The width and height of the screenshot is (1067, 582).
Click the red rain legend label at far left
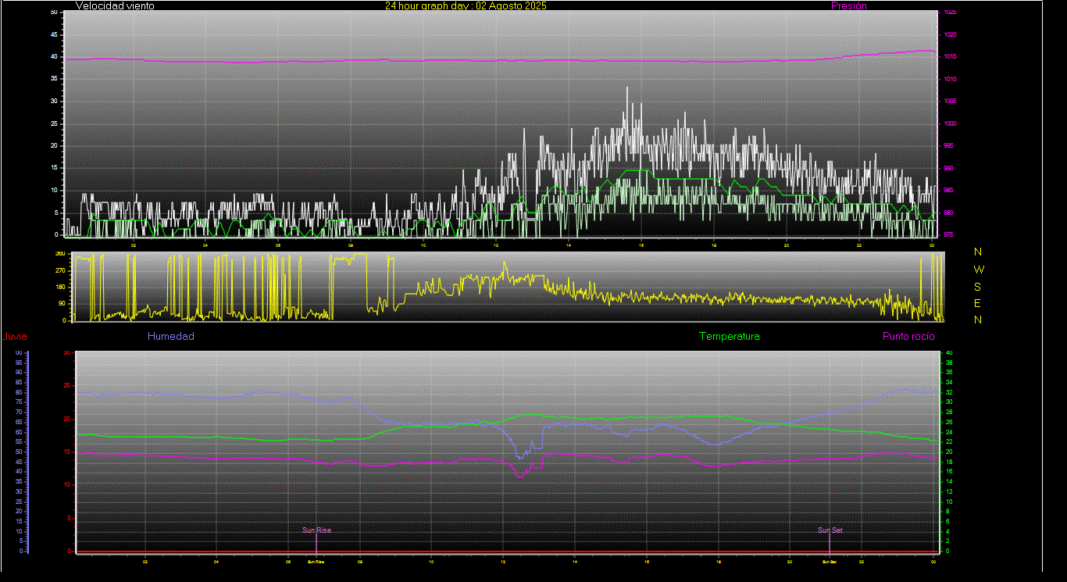16,337
